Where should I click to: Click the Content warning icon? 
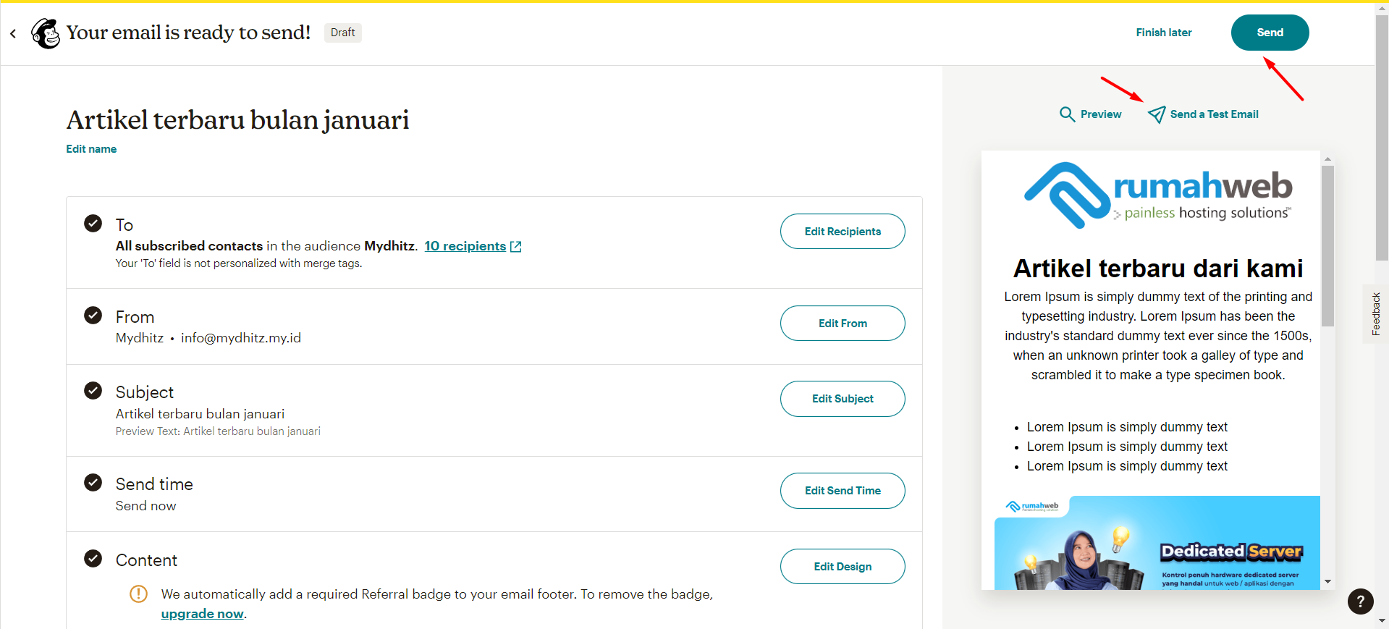[x=138, y=594]
